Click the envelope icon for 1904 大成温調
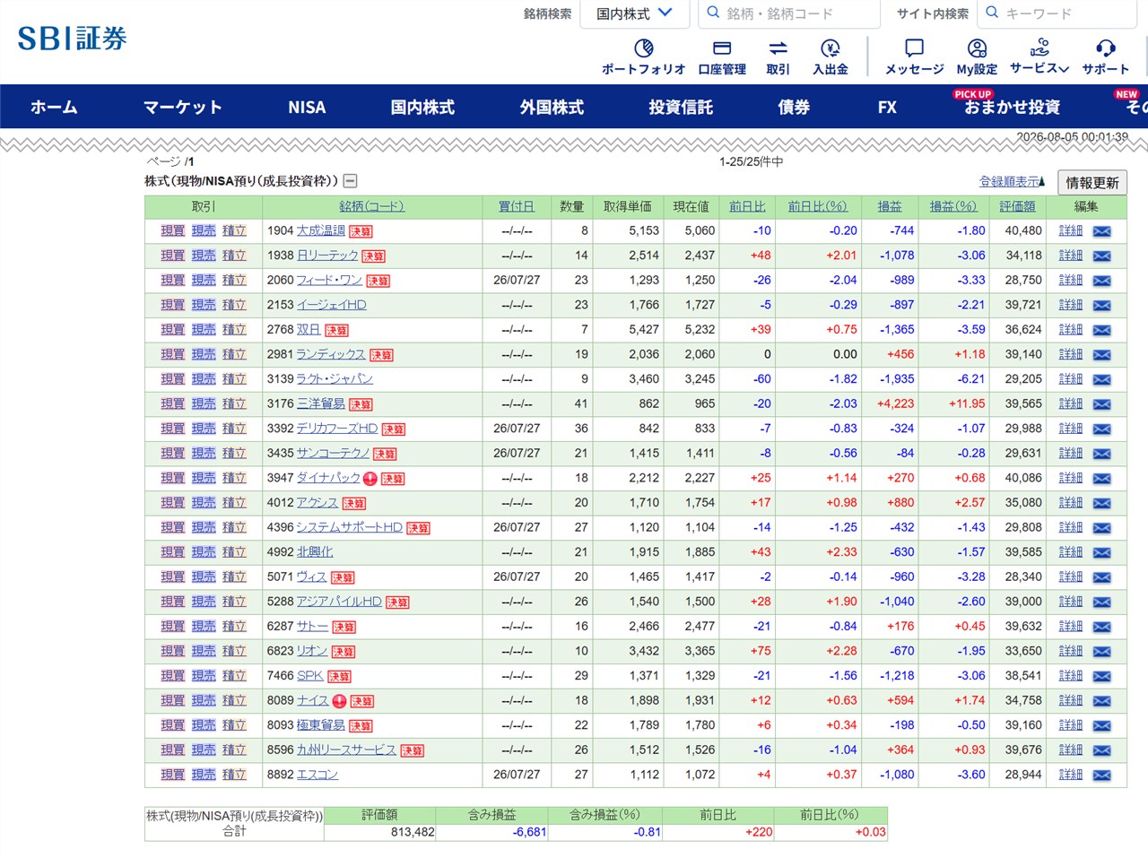The height and width of the screenshot is (858, 1148). 1102,231
